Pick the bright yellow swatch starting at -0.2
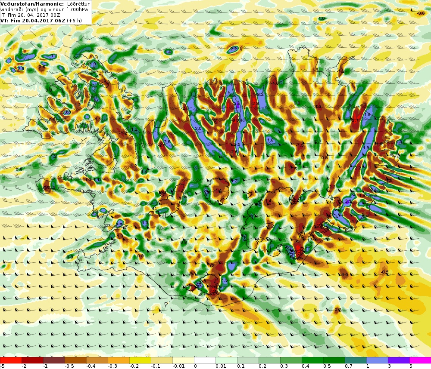Viewport: 431px width, 369px height. pos(140,360)
